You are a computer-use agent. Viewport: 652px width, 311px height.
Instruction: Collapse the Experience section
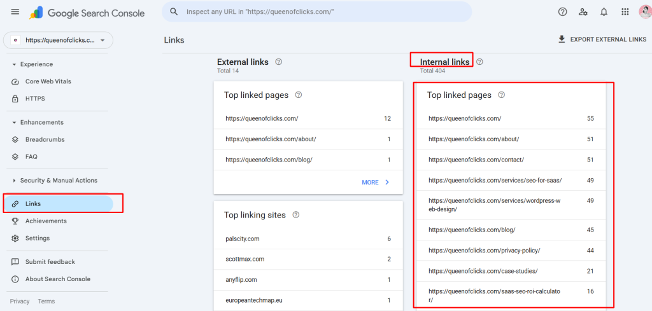32,64
